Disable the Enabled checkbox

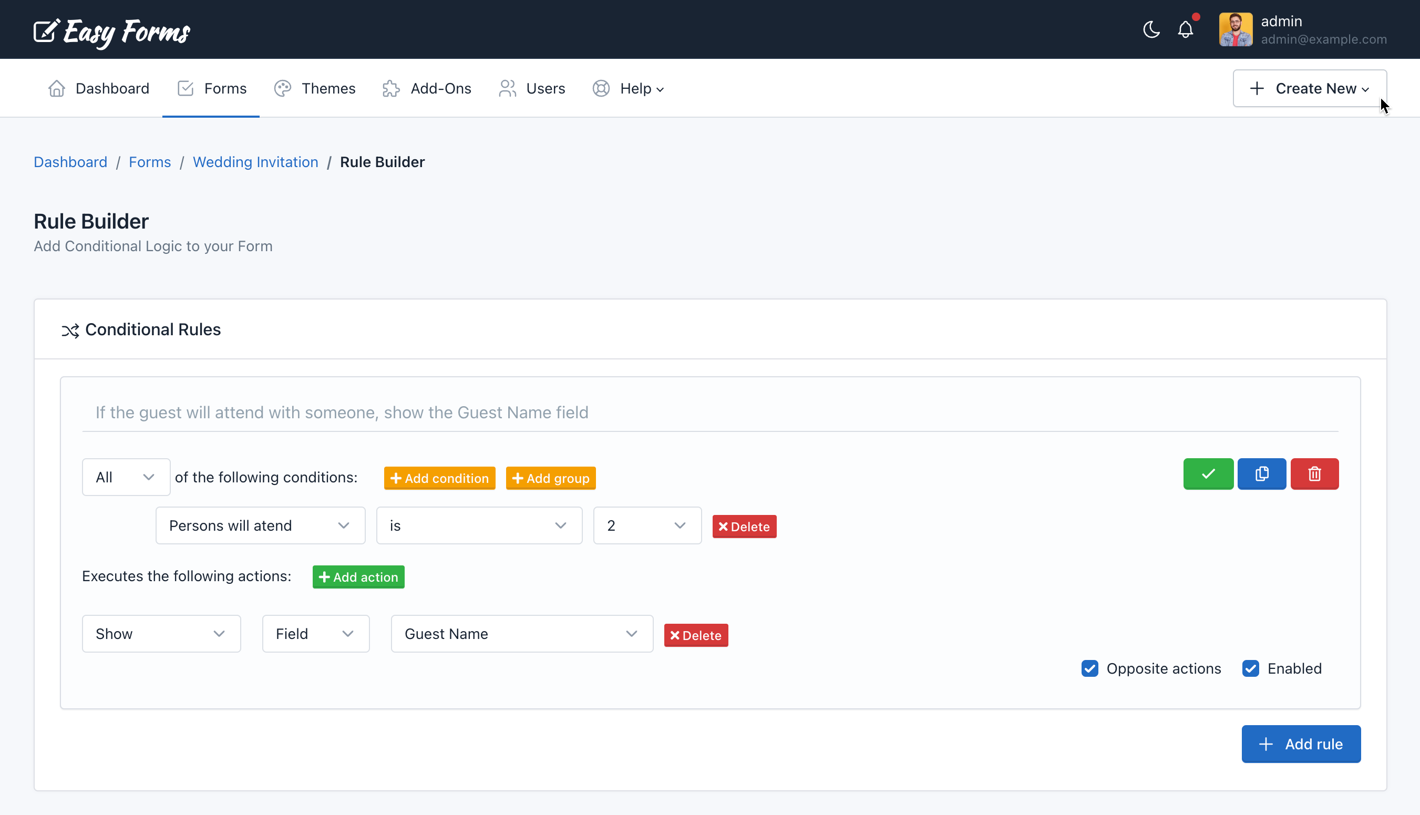pos(1250,668)
